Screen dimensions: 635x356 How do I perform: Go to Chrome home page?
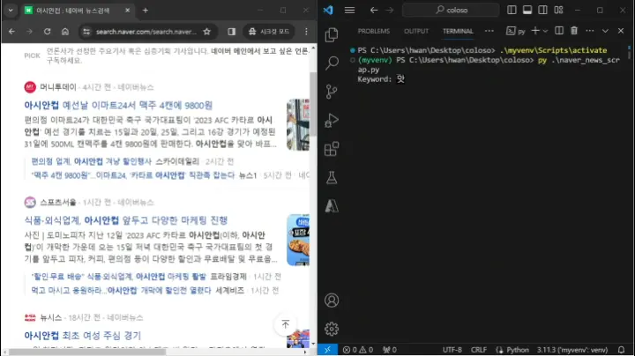pos(65,32)
